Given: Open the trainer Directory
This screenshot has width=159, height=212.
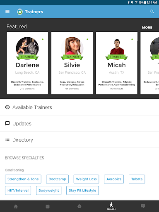Looking at the screenshot, I should pyautogui.click(x=79, y=140).
